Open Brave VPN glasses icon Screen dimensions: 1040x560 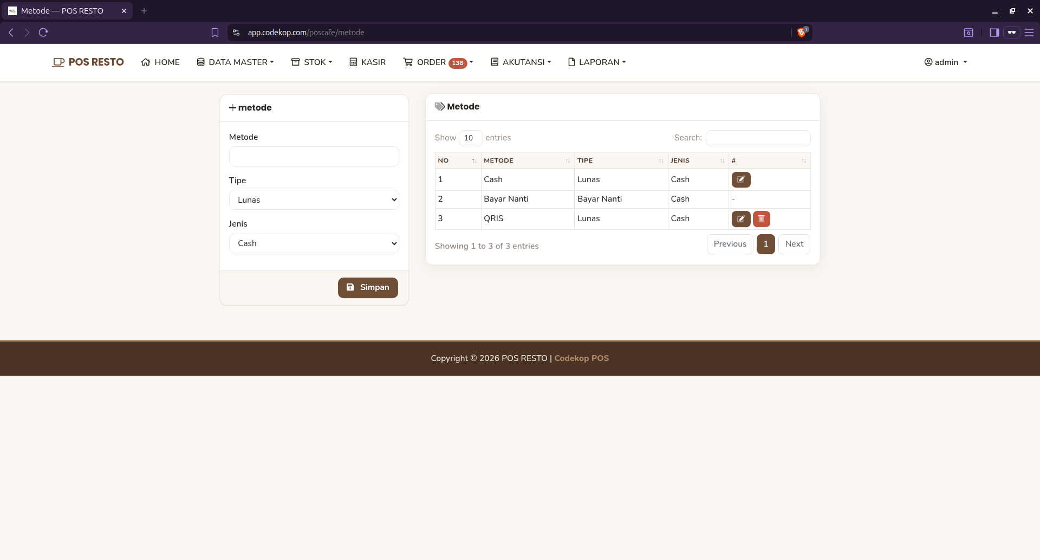pos(1011,33)
